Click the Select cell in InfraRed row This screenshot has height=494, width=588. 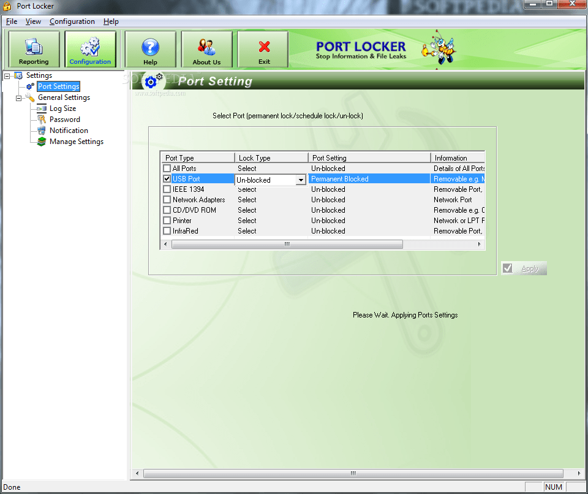coord(247,231)
